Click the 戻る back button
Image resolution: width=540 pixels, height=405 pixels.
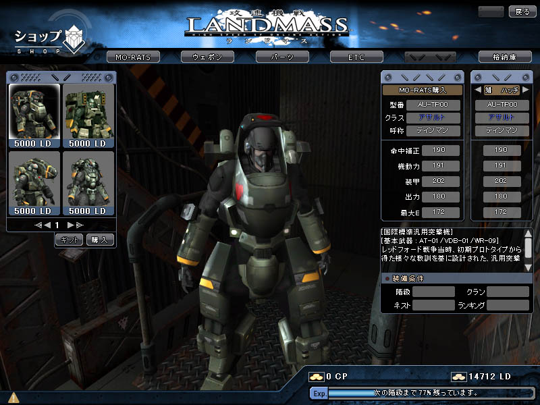tap(522, 11)
